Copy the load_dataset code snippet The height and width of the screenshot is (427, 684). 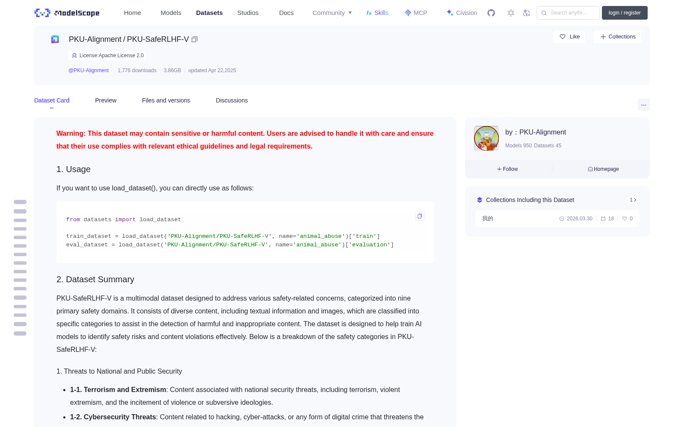(x=420, y=216)
